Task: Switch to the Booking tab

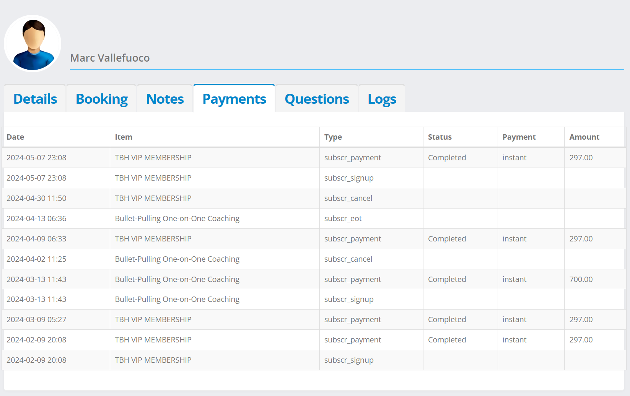Action: pos(102,99)
